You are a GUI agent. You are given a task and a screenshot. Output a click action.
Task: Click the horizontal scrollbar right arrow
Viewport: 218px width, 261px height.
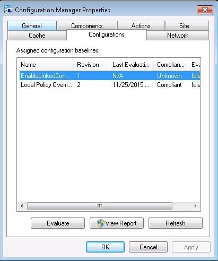point(195,206)
